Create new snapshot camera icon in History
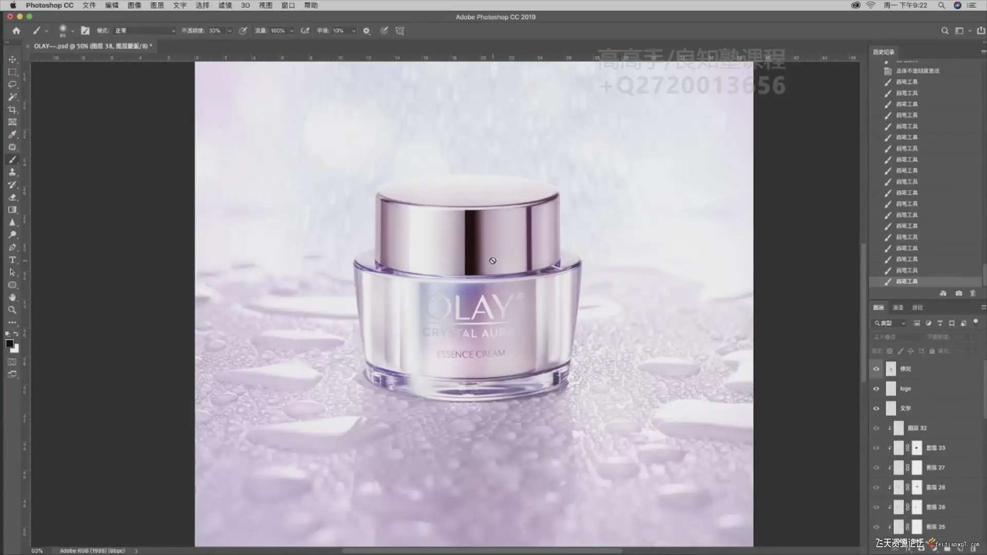The width and height of the screenshot is (987, 555). [x=959, y=293]
